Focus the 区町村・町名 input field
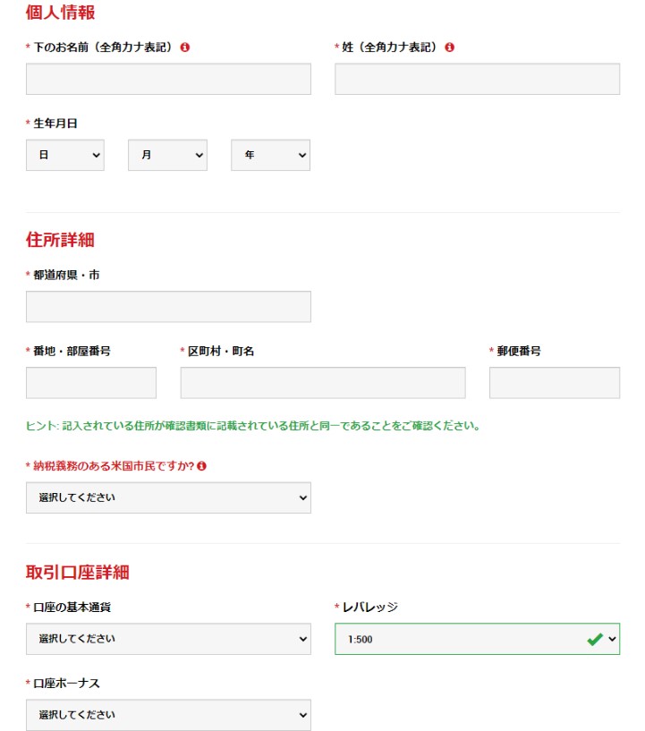The height and width of the screenshot is (731, 645). click(x=323, y=383)
